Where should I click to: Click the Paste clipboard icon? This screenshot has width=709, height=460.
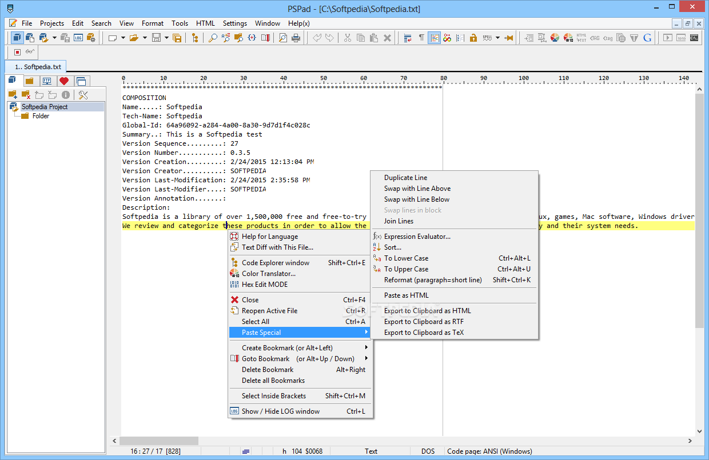click(374, 38)
